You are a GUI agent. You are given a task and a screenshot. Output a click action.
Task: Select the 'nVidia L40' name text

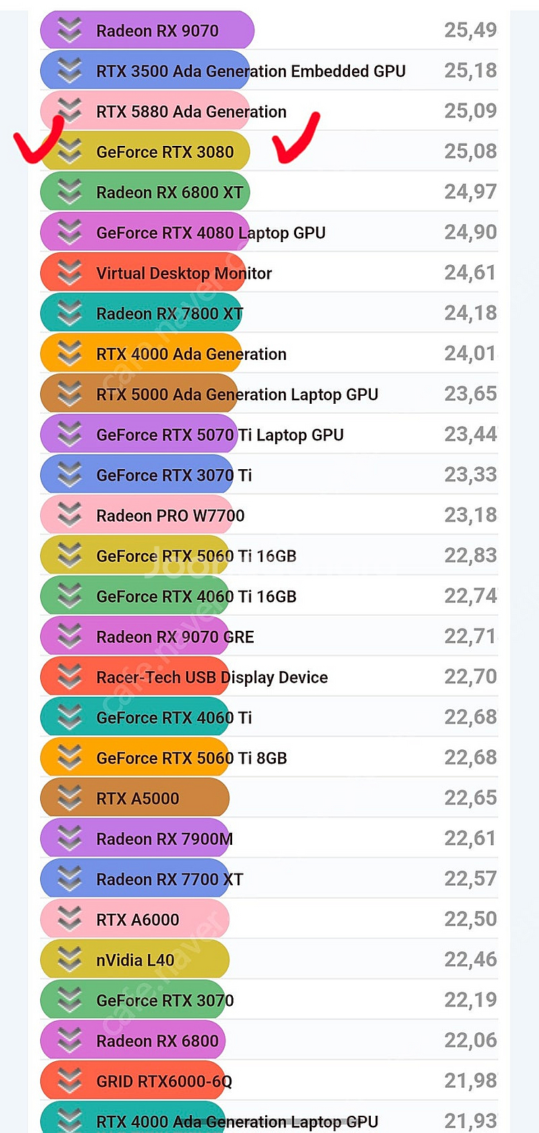tap(135, 961)
